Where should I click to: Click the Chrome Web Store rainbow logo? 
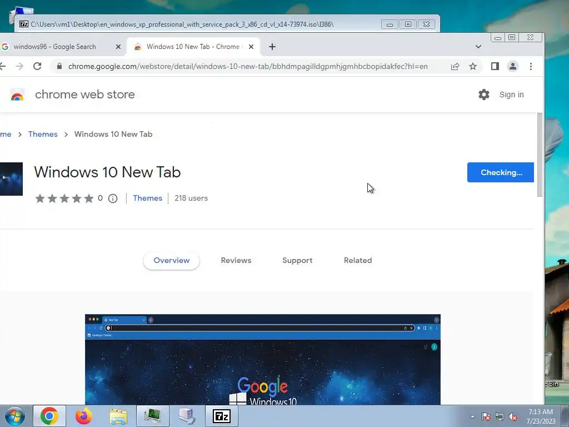[x=17, y=95]
